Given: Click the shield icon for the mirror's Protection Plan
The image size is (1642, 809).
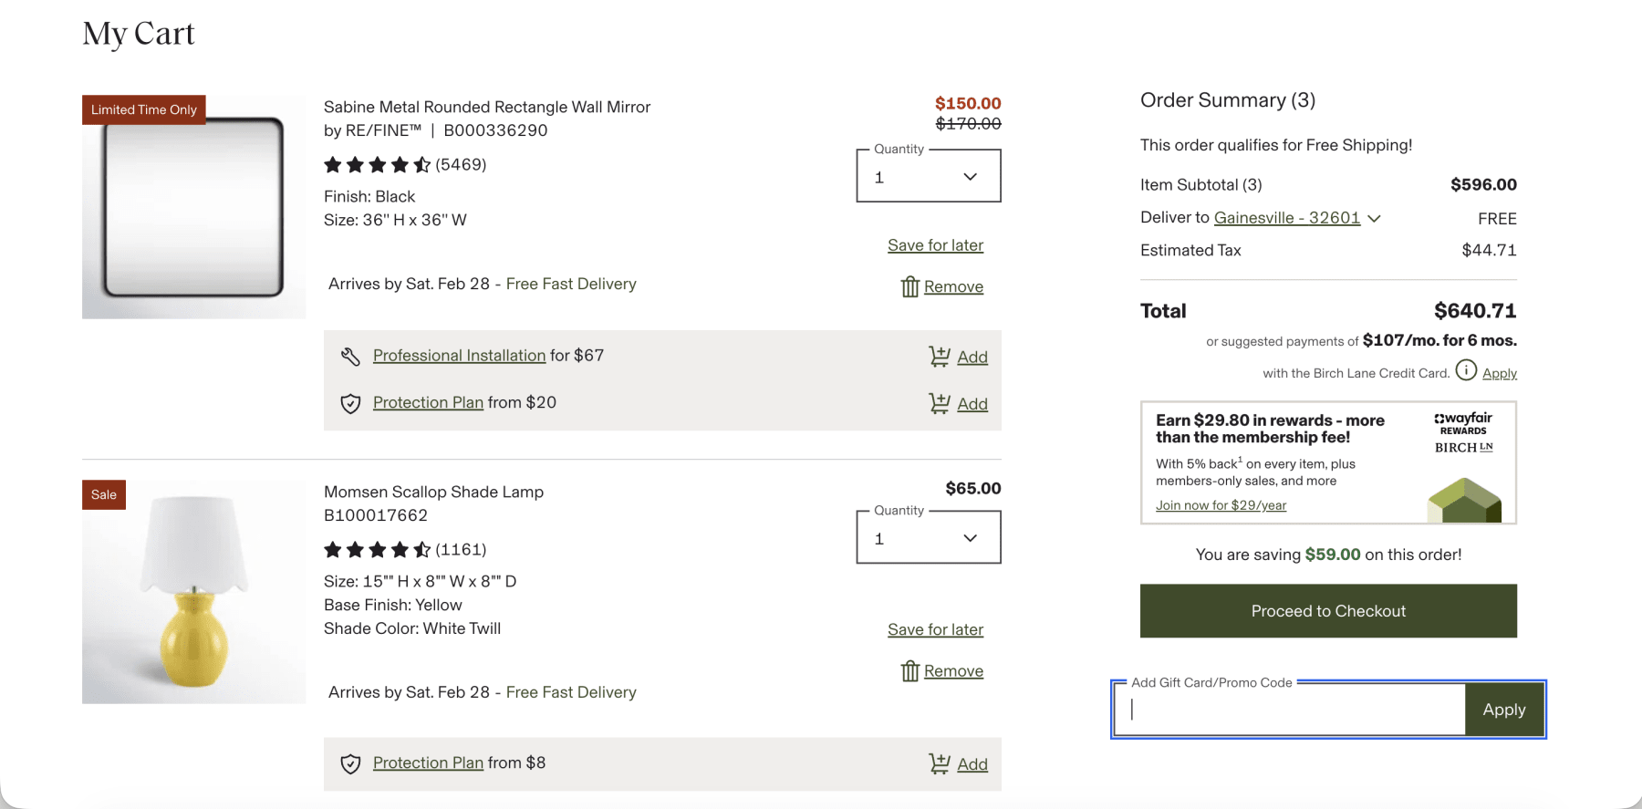Looking at the screenshot, I should (x=350, y=403).
